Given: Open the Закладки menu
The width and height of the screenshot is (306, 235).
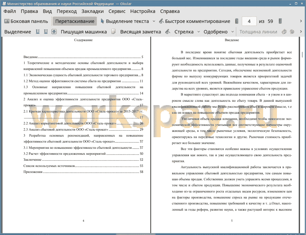Looking at the screenshot, I should [92, 11].
